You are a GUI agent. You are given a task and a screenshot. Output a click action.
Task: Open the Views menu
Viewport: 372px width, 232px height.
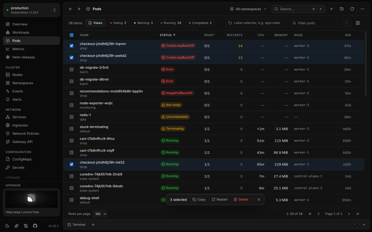pos(95,23)
